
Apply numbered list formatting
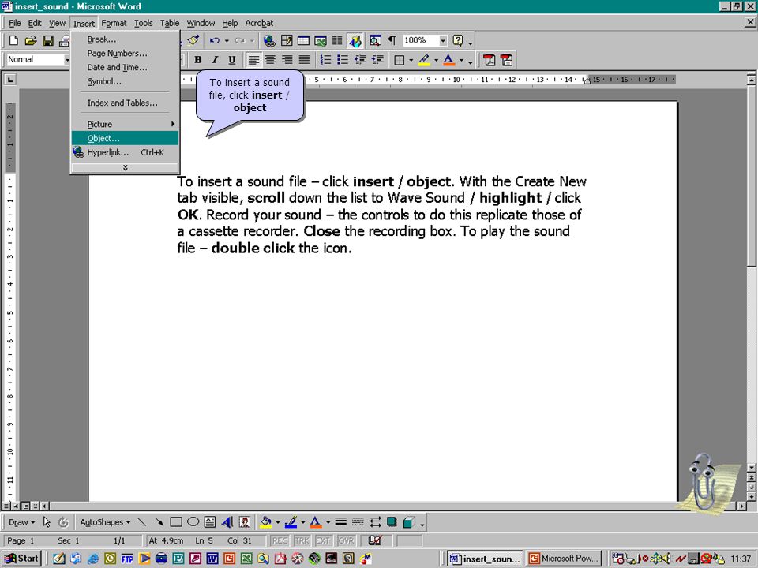326,60
